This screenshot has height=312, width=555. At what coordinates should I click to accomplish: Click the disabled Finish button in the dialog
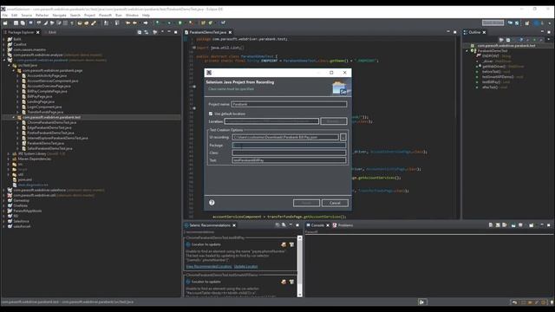point(306,203)
